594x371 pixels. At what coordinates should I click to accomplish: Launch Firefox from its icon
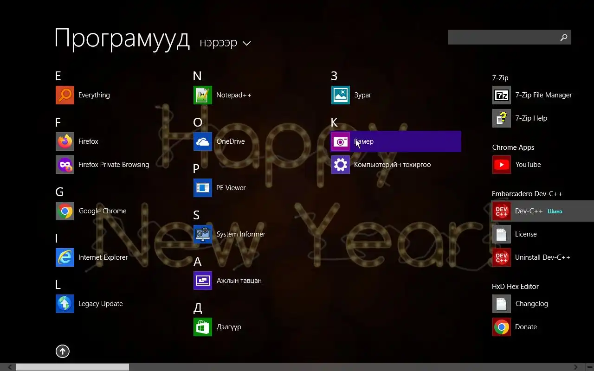click(65, 141)
